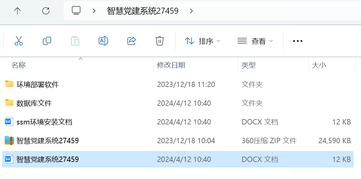Click the This PC monitor icon
This screenshot has height=179, width=361.
[76, 11]
